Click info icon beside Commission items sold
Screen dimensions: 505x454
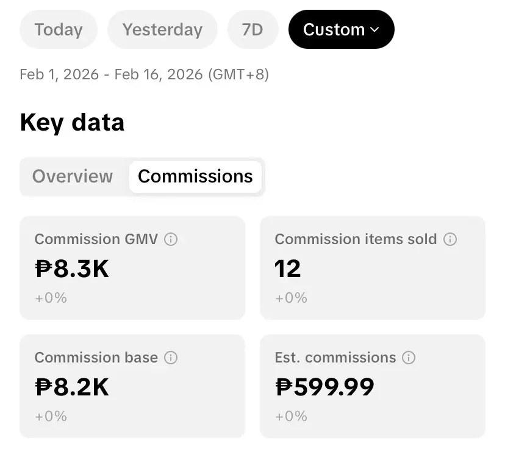click(x=450, y=239)
